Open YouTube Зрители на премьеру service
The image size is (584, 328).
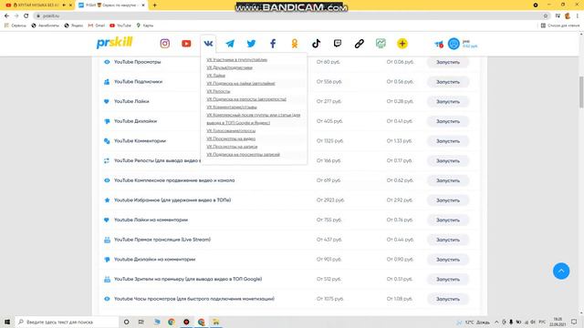point(188,279)
